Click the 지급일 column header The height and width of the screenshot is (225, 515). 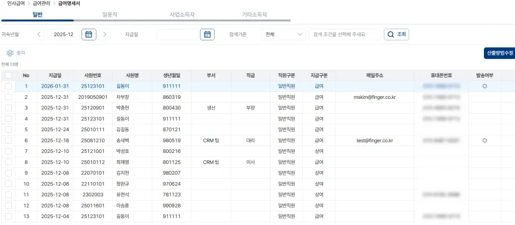55,75
